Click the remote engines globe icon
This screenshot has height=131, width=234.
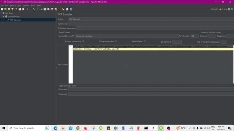click(229, 9)
